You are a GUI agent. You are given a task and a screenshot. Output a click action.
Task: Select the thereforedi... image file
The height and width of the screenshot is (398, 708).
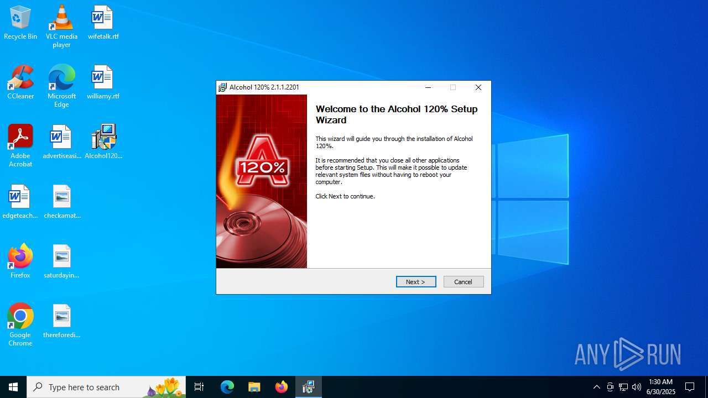click(61, 322)
